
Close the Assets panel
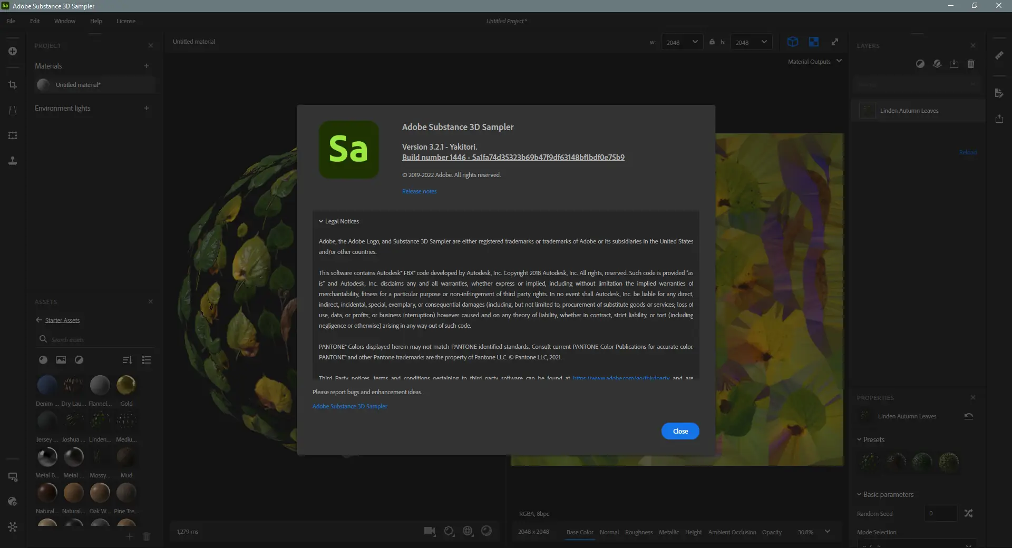pos(151,301)
